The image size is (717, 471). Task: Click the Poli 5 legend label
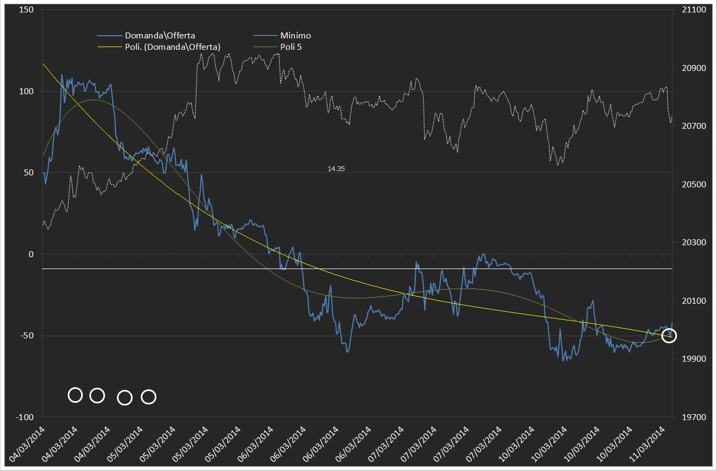point(291,47)
